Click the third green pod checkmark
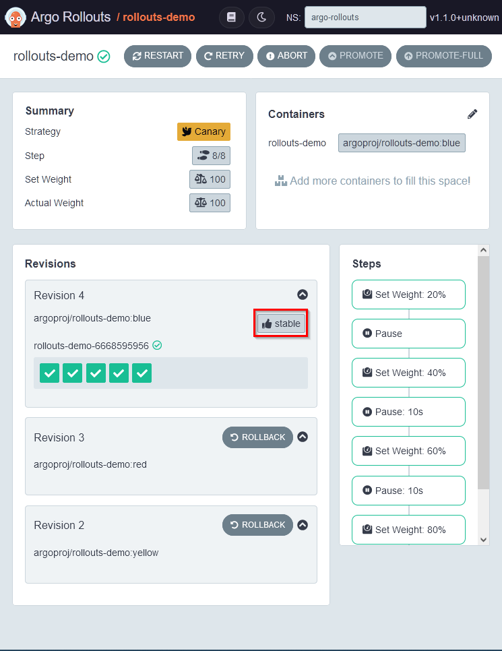 click(x=96, y=373)
